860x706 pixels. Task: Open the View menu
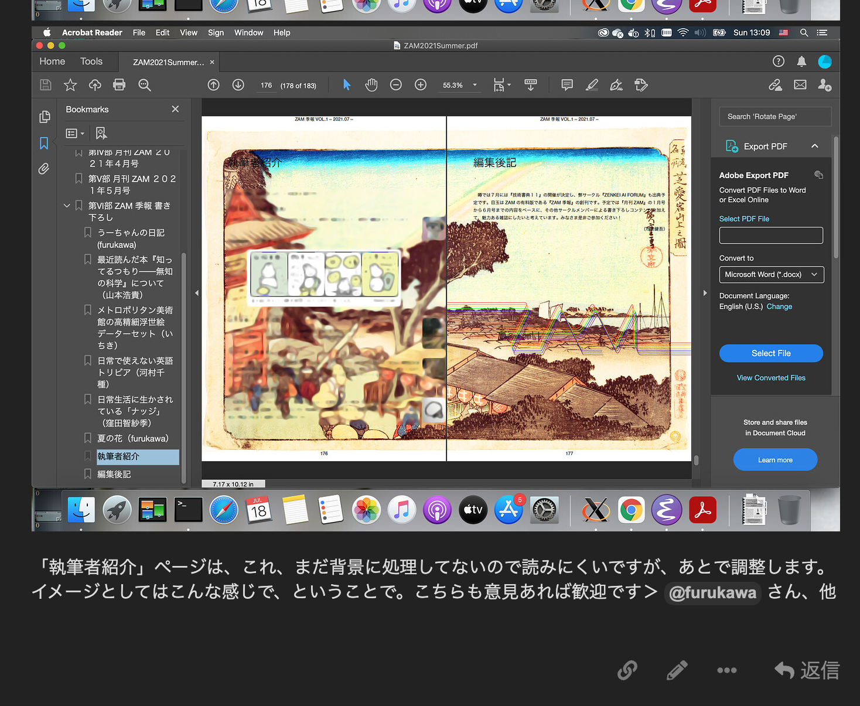point(189,33)
